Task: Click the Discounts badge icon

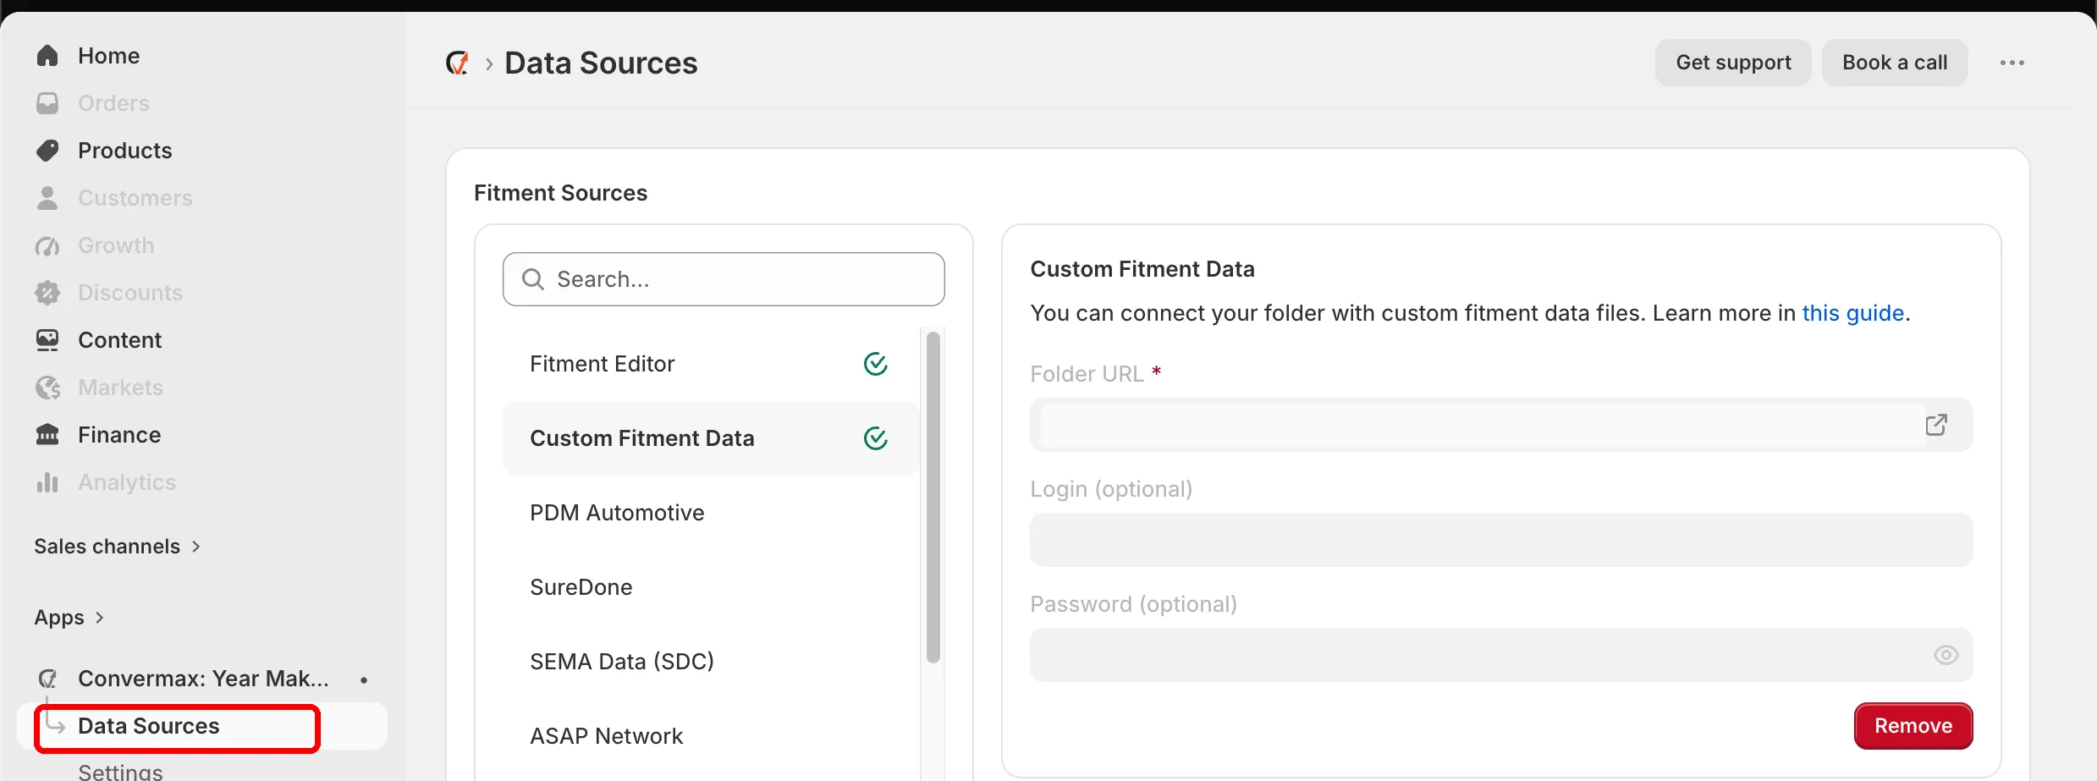Action: [47, 293]
